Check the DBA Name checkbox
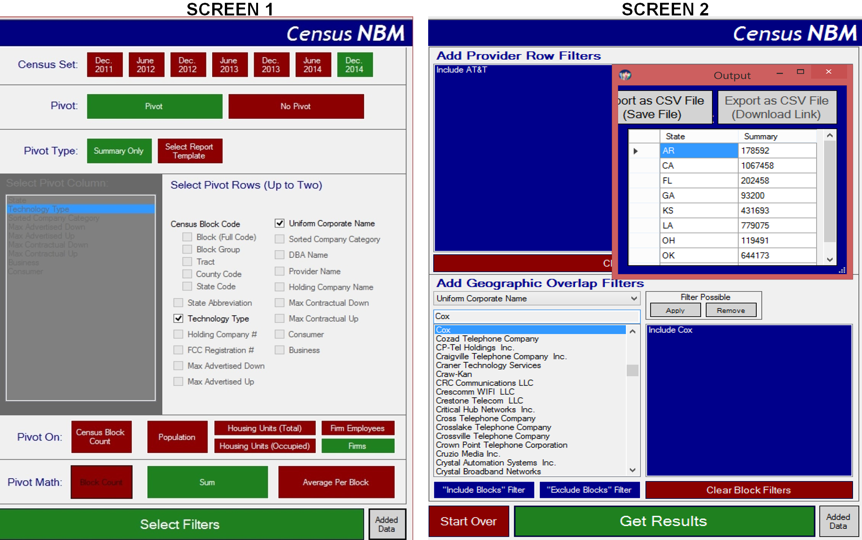This screenshot has width=862, height=540. [280, 255]
